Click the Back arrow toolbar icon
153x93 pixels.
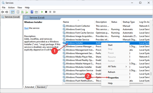pos(3,12)
